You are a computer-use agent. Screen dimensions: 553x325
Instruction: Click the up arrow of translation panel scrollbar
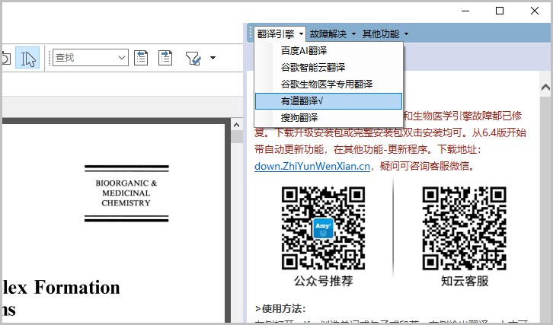coord(545,87)
